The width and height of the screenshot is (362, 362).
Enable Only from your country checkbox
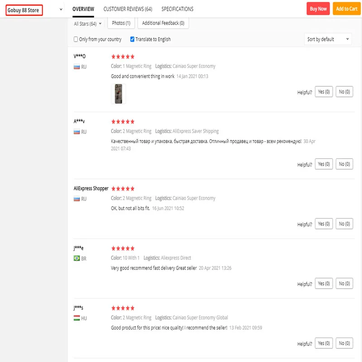click(76, 39)
